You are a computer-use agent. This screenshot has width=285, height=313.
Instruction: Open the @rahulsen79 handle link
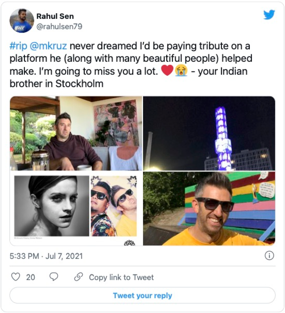[59, 27]
